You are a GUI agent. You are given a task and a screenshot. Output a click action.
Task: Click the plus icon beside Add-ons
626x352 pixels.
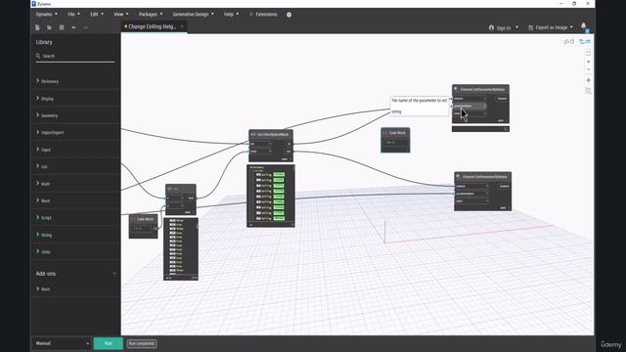(x=114, y=274)
